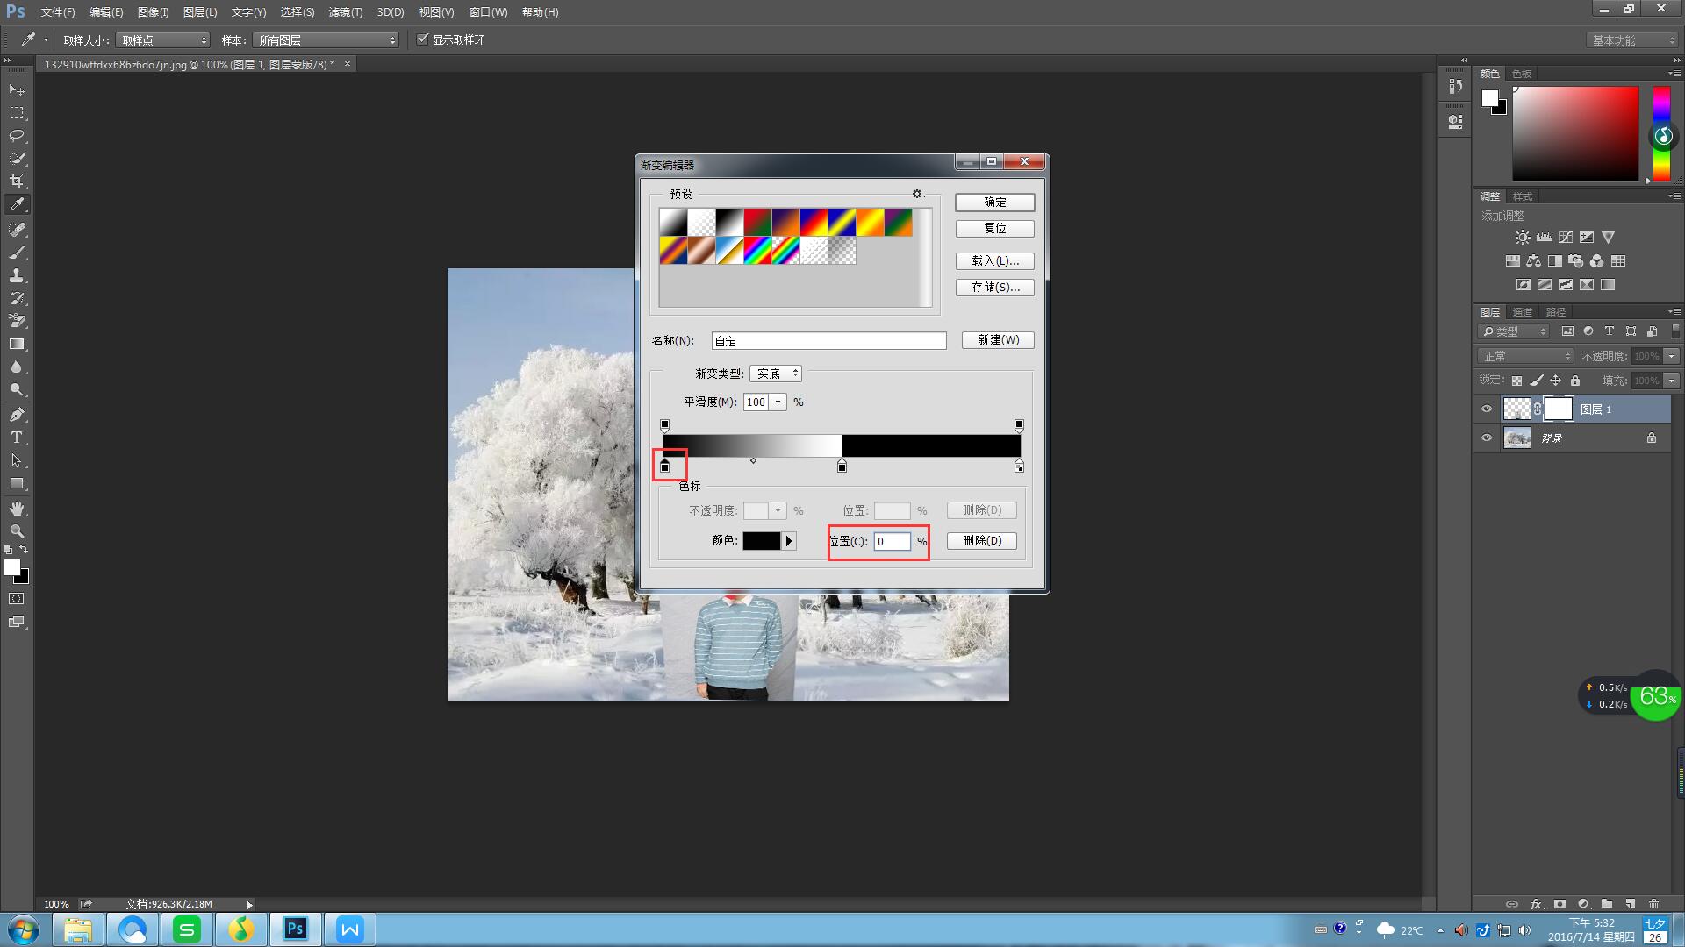Viewport: 1685px width, 947px height.
Task: Select the Zoom tool in the toolbar
Action: (17, 531)
